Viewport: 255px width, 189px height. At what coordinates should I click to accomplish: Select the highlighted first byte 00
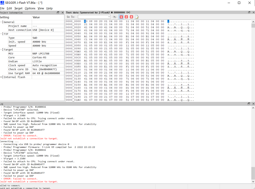point(86,21)
